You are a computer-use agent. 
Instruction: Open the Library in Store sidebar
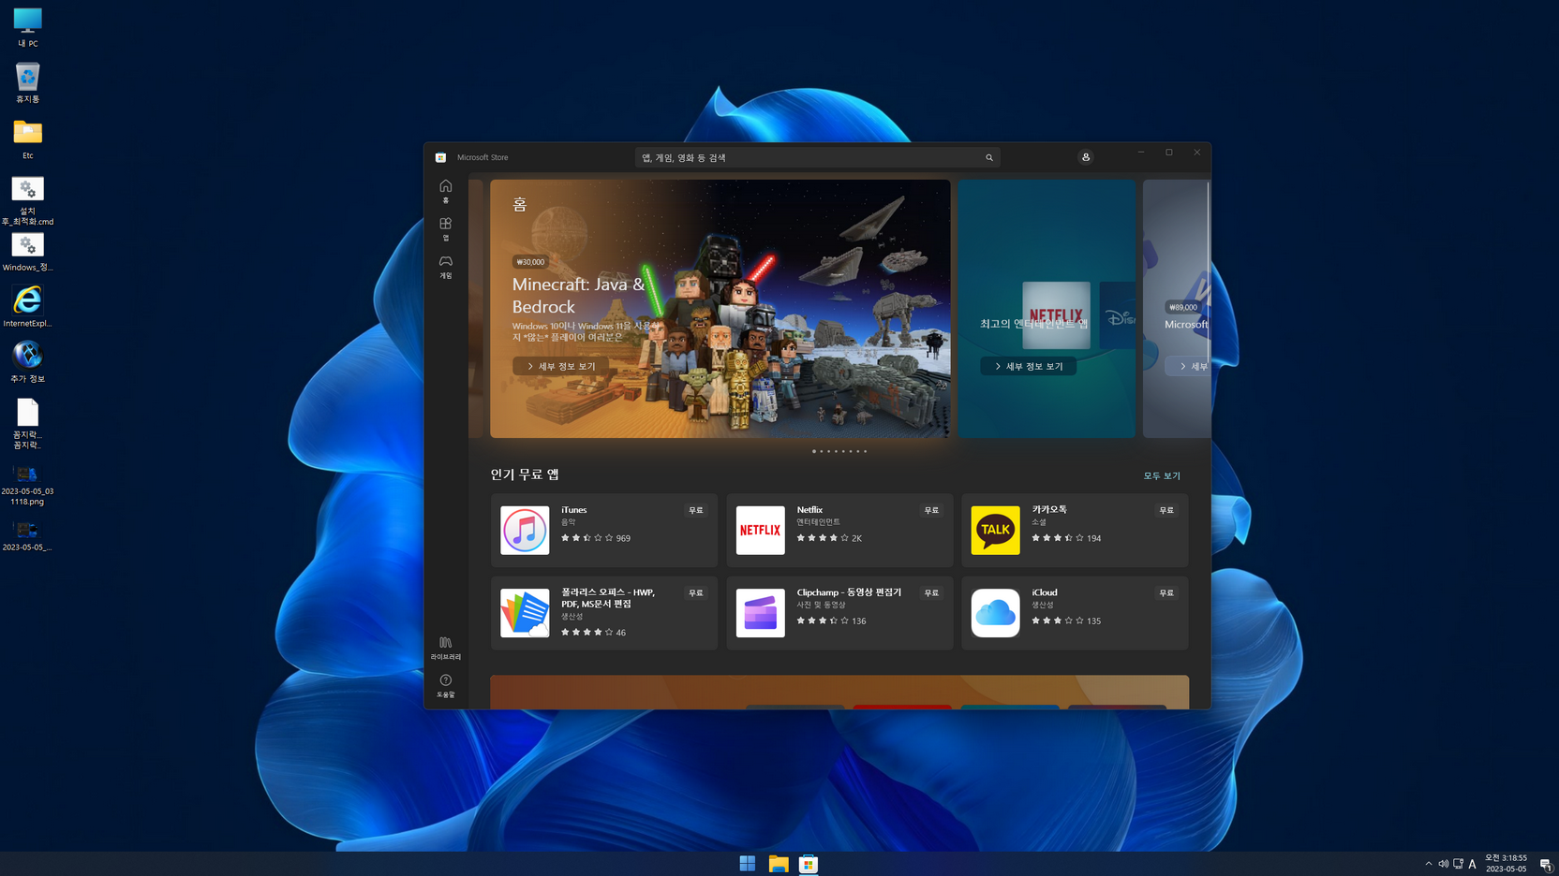coord(446,648)
